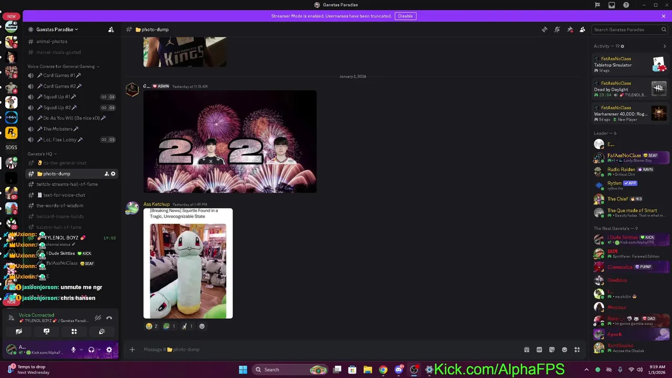
Task: Click the taskbar Search box
Action: [290, 370]
